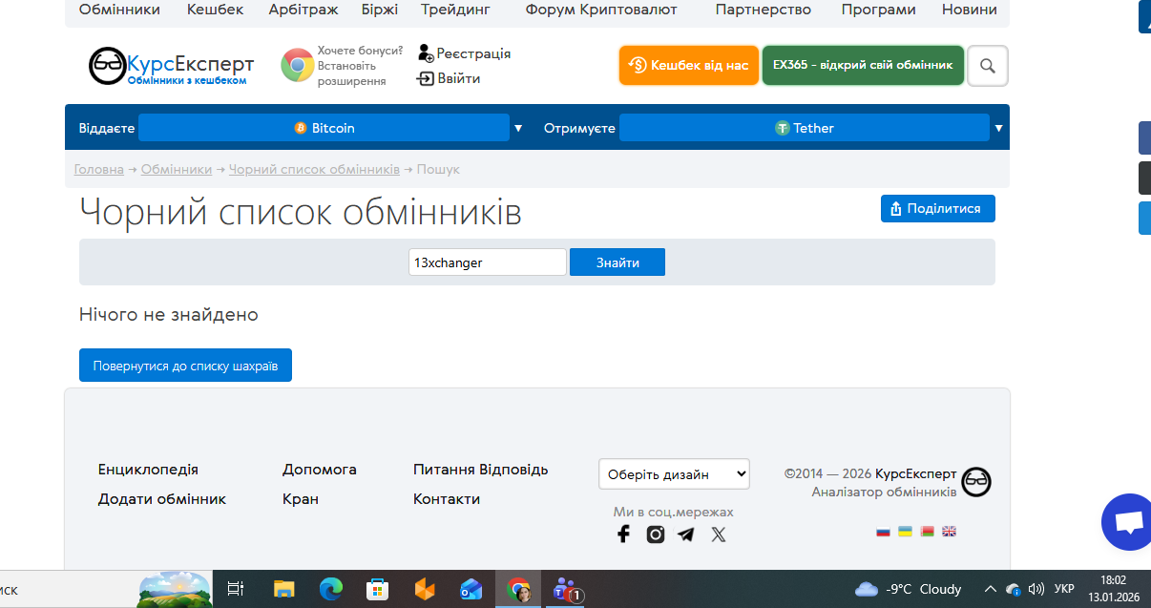Viewport: 1151px width, 608px height.
Task: Open Outlook from the taskbar
Action: pos(471,590)
